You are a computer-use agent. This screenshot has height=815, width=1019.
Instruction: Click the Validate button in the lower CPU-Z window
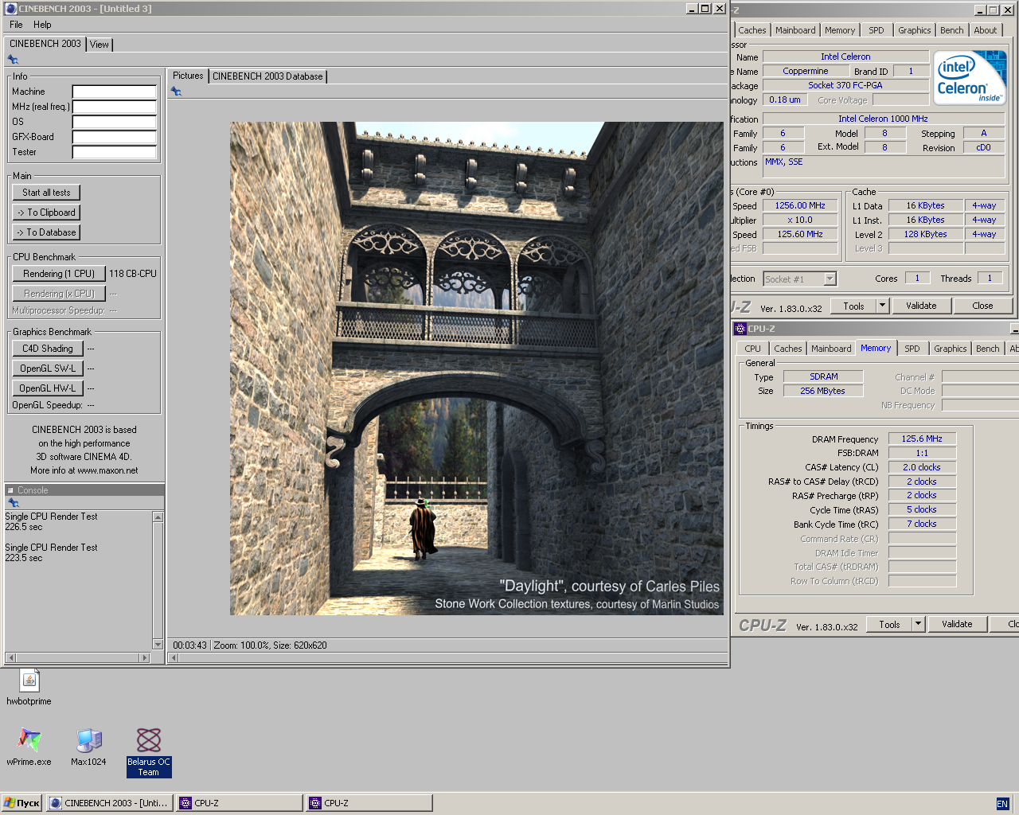pos(957,624)
